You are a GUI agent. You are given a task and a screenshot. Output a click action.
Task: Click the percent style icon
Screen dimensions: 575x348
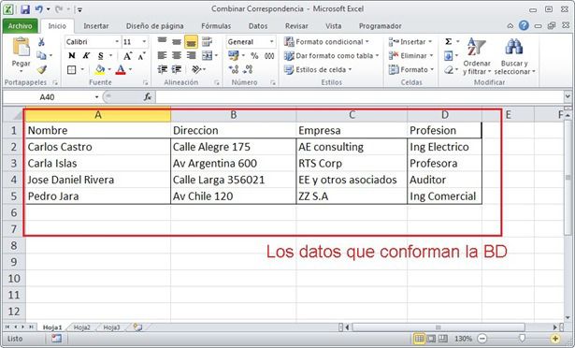[254, 56]
